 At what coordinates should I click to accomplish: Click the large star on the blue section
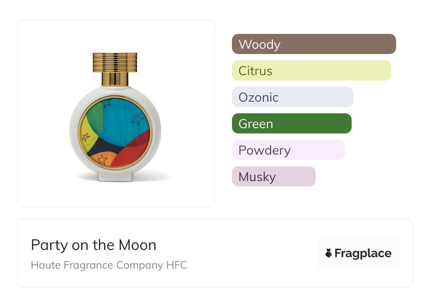138,119
